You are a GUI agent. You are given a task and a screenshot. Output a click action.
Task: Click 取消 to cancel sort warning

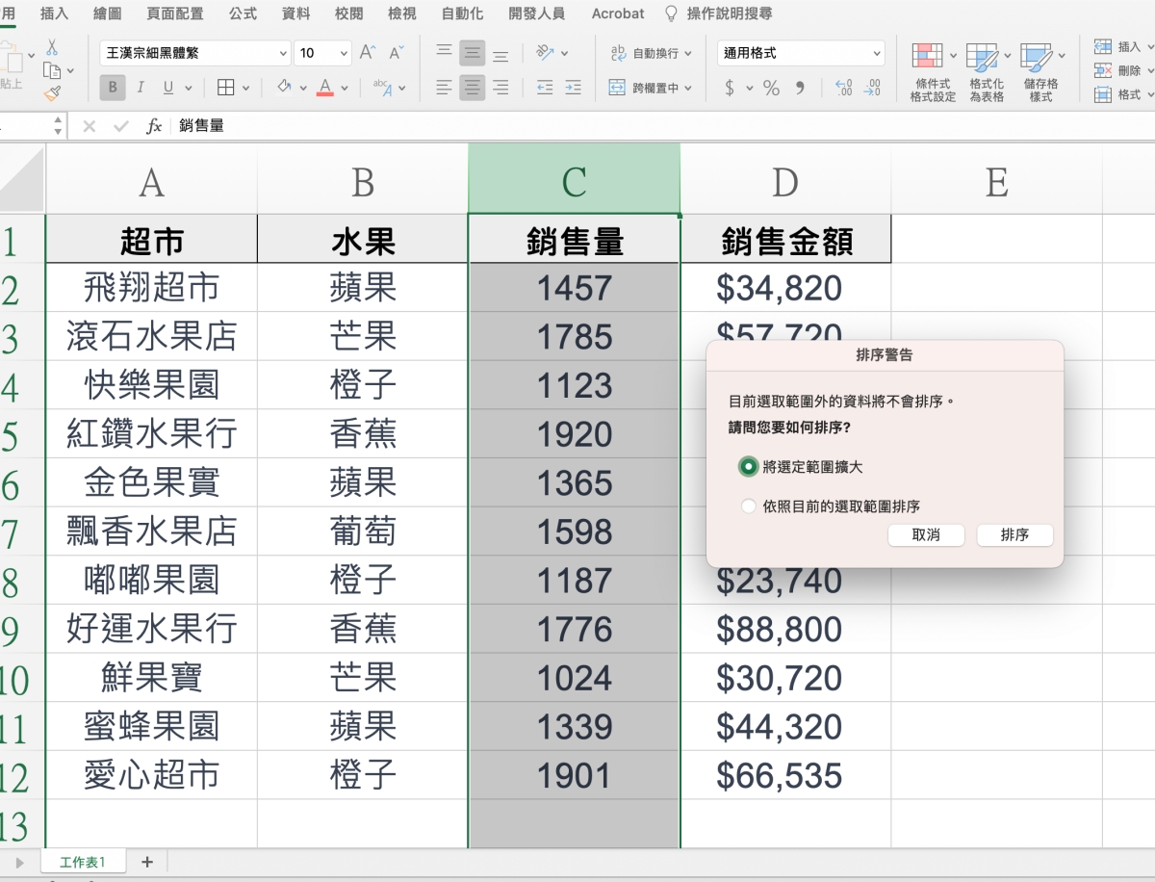[x=926, y=535]
